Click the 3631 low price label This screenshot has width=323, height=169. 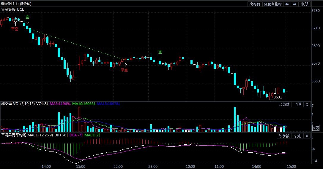click(x=278, y=97)
